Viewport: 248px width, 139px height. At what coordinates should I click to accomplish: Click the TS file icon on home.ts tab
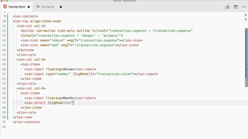(38, 7)
